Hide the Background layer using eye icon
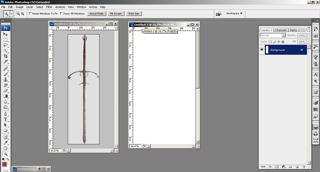Screen dimensions: 320x172 point(262,50)
